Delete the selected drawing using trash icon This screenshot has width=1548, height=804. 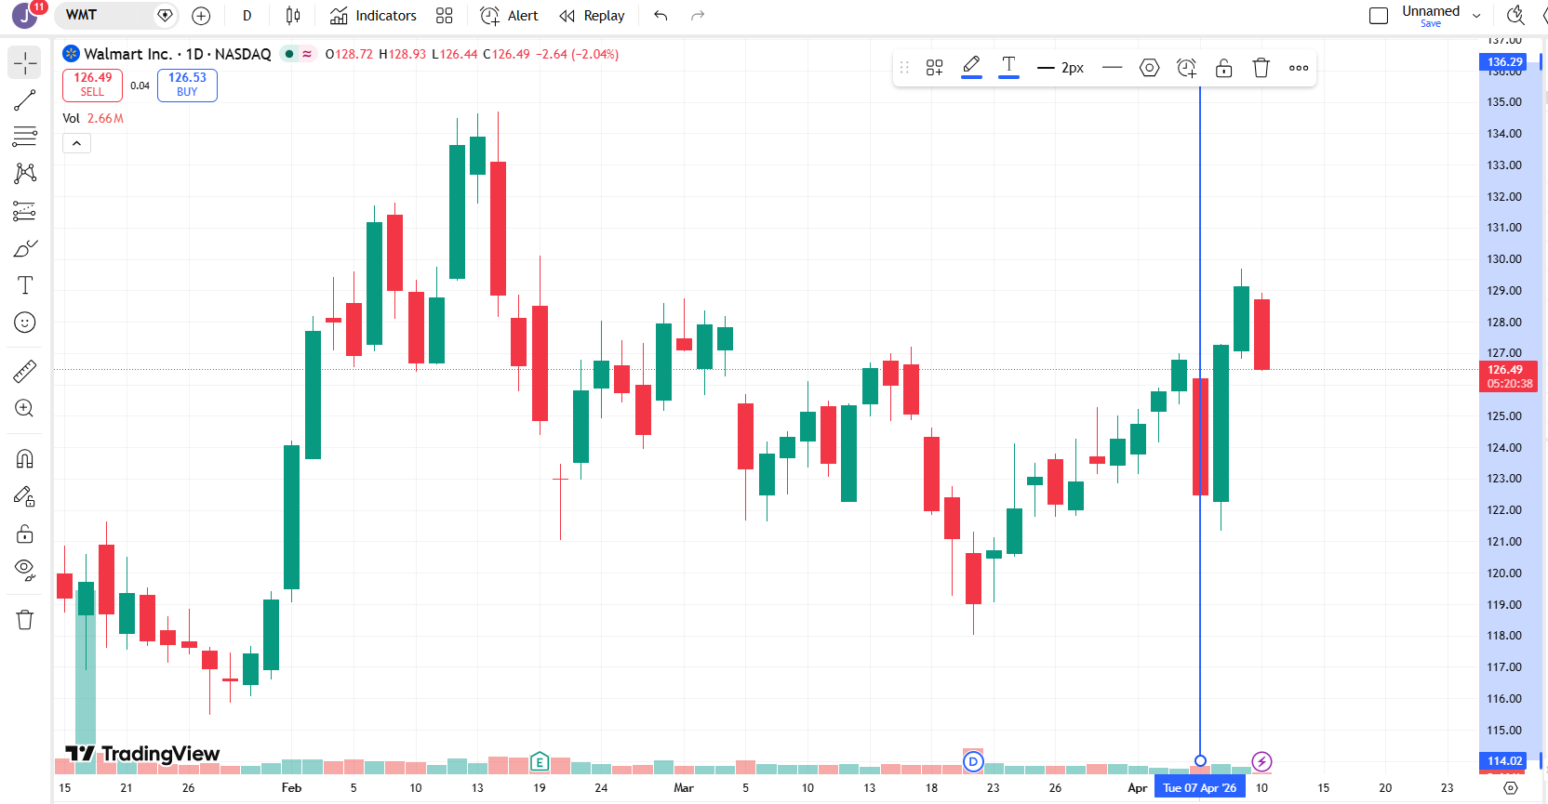(1261, 68)
